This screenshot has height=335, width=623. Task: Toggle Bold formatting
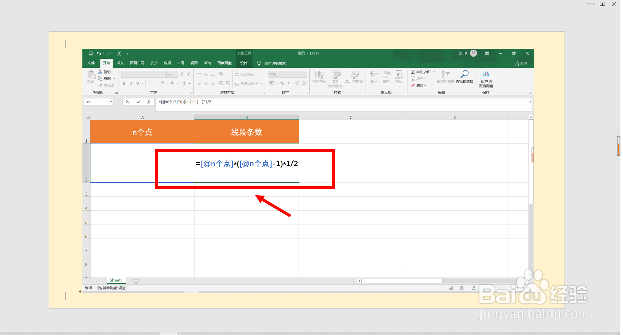point(124,83)
